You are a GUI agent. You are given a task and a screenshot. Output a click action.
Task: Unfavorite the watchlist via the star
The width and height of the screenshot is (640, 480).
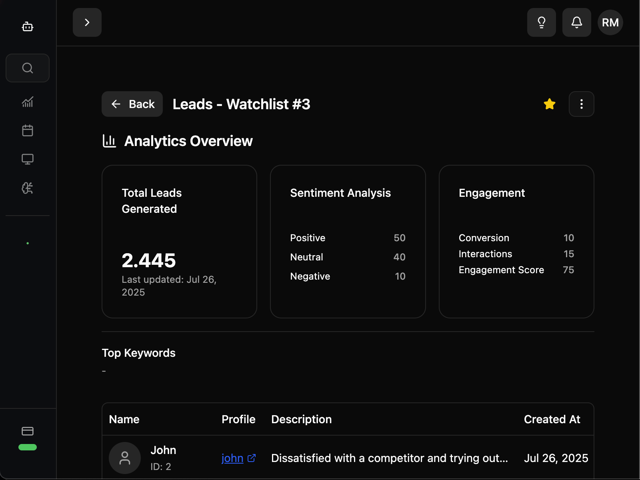tap(550, 104)
